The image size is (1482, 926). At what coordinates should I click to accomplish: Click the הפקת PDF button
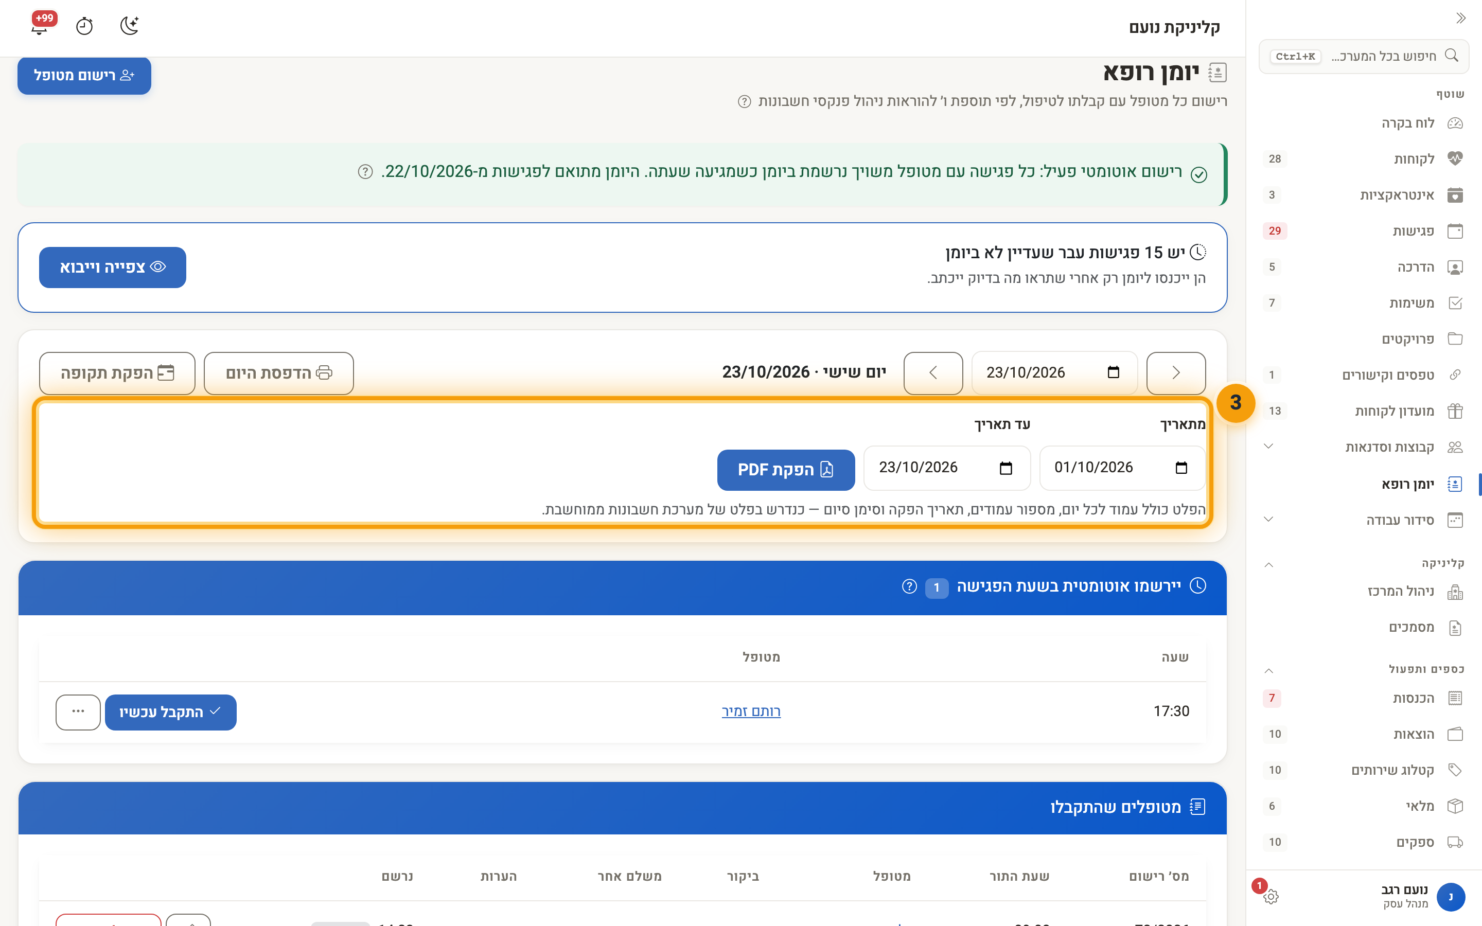(x=786, y=470)
